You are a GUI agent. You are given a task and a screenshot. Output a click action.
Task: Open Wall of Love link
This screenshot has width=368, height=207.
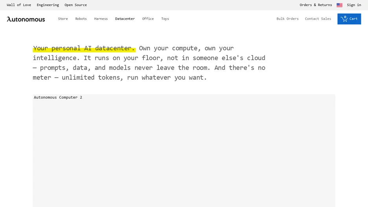click(19, 5)
